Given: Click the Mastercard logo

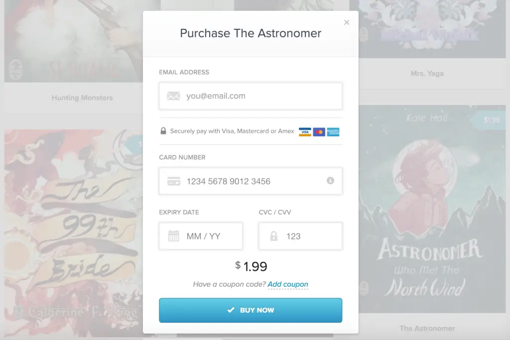Looking at the screenshot, I should (319, 132).
